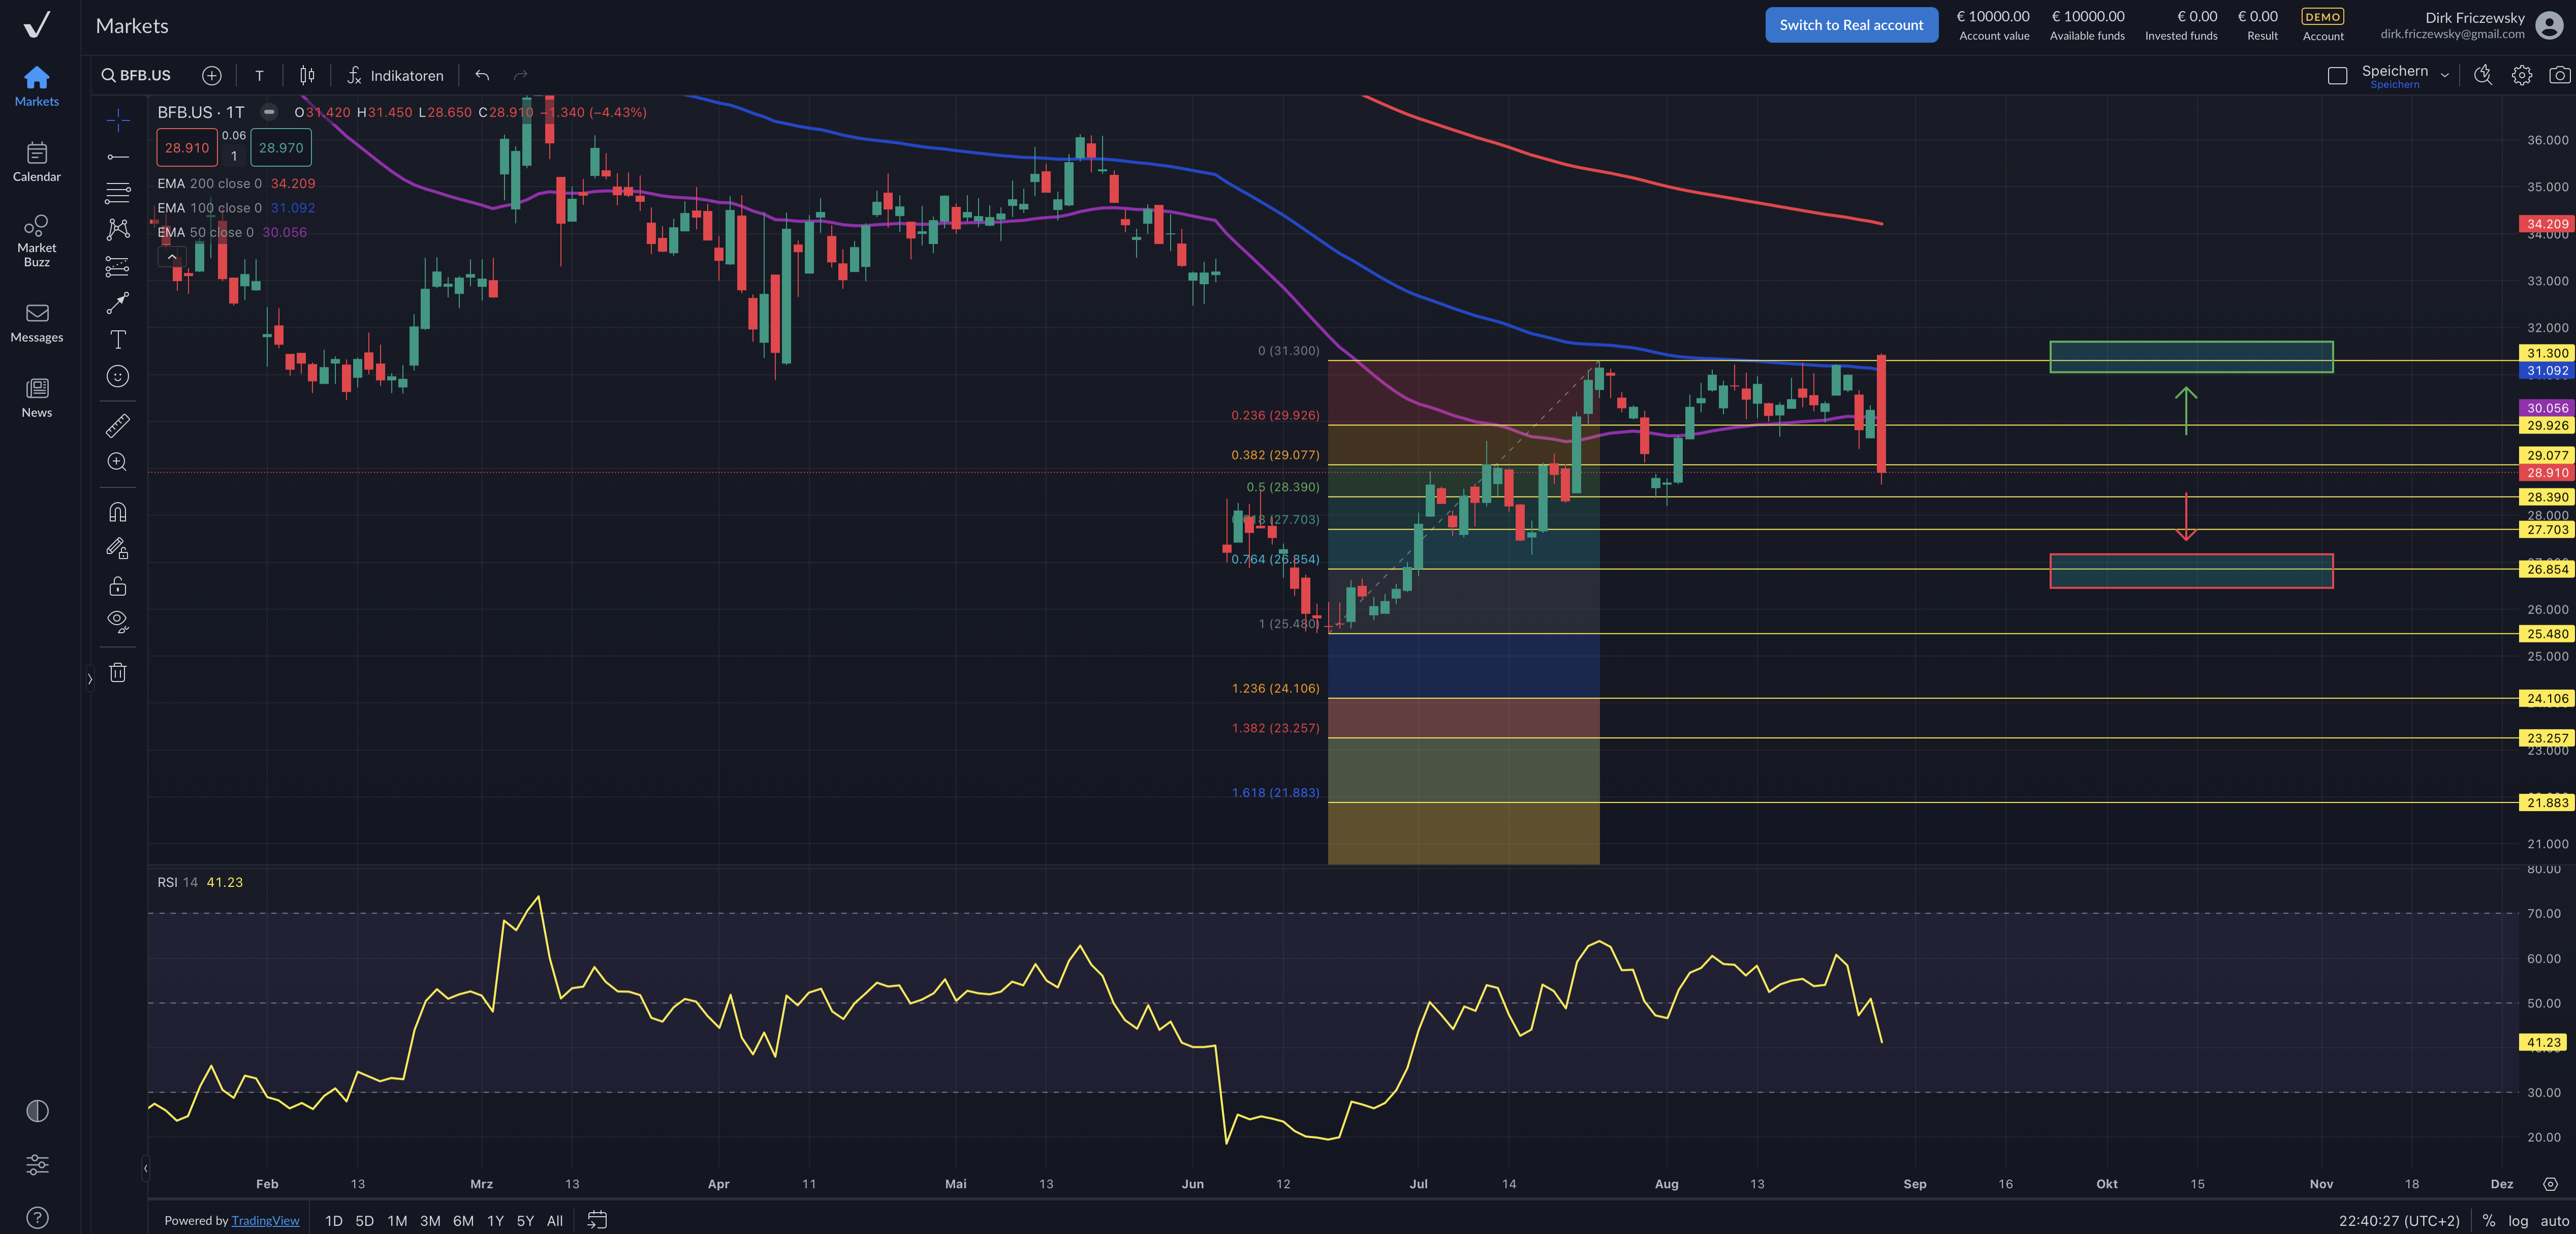Select the trend line drawing tool
Image resolution: width=2576 pixels, height=1234 pixels.
point(118,157)
